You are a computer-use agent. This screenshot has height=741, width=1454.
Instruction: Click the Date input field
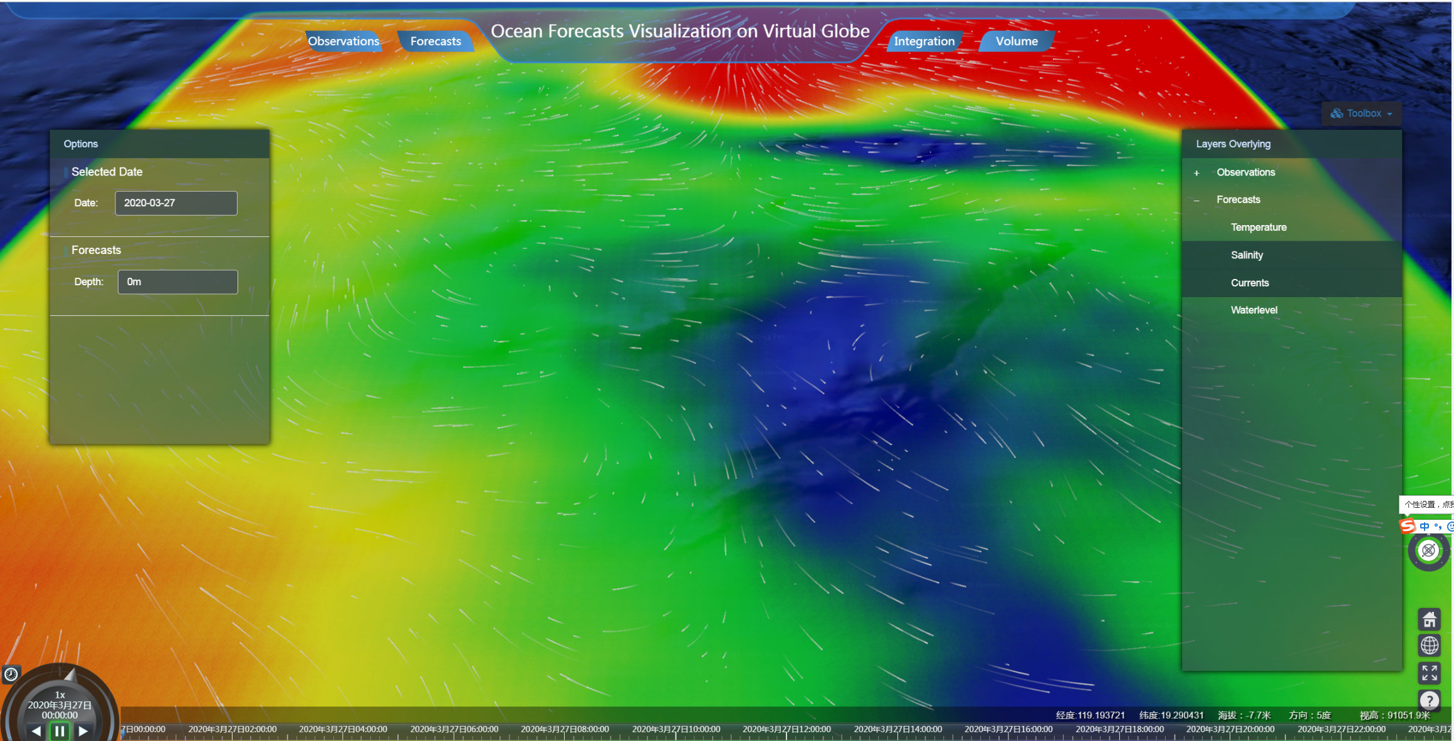click(176, 203)
